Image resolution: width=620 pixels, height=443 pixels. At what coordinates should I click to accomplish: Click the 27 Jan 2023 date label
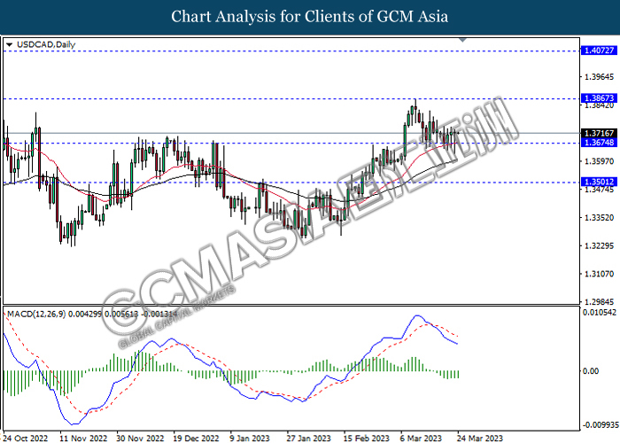point(308,439)
